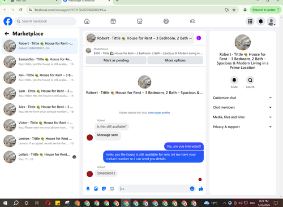This screenshot has height=207, width=283.
Task: Open the Alex conversation
Action: point(40,109)
